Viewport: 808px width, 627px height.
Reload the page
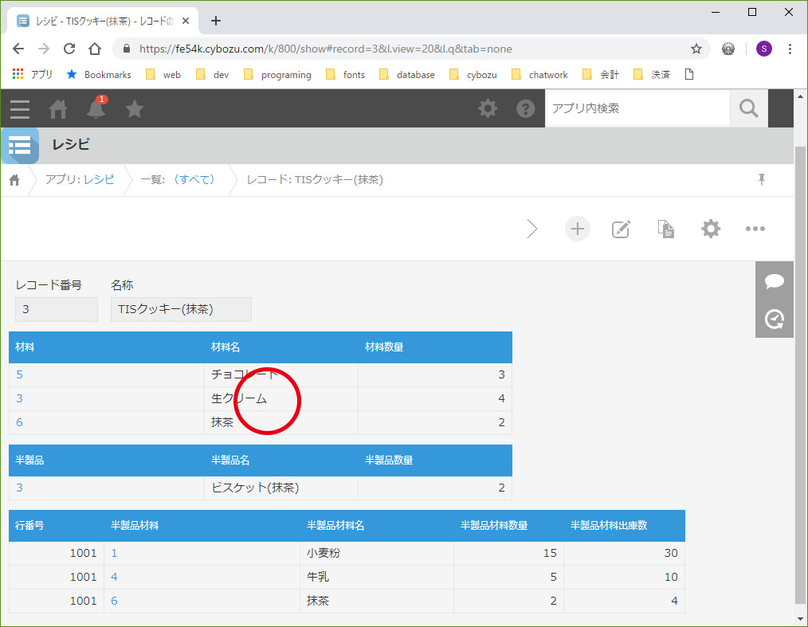(69, 49)
